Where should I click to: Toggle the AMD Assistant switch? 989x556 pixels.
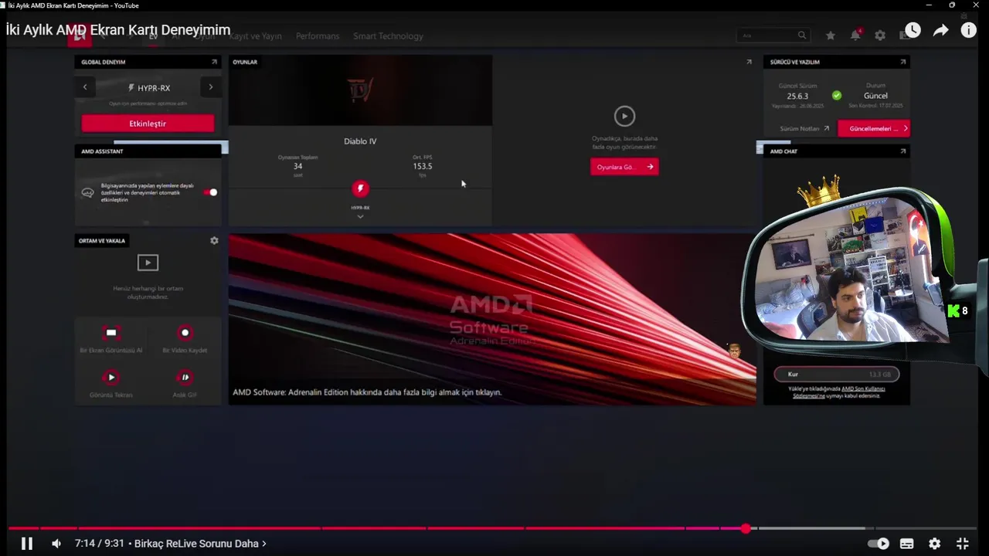210,192
